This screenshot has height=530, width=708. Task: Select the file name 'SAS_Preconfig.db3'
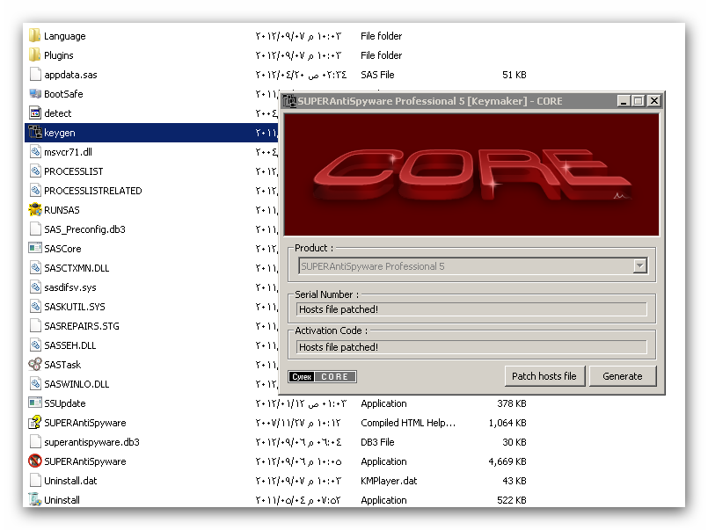(85, 229)
